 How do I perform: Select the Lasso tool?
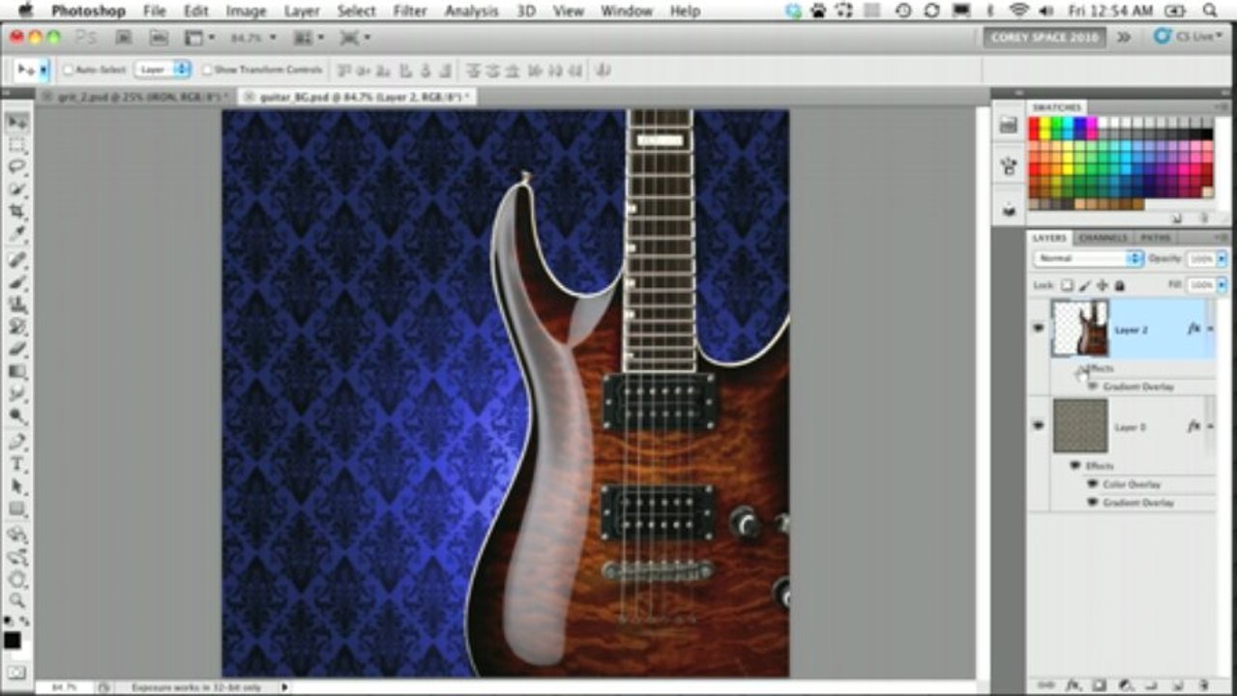click(16, 167)
